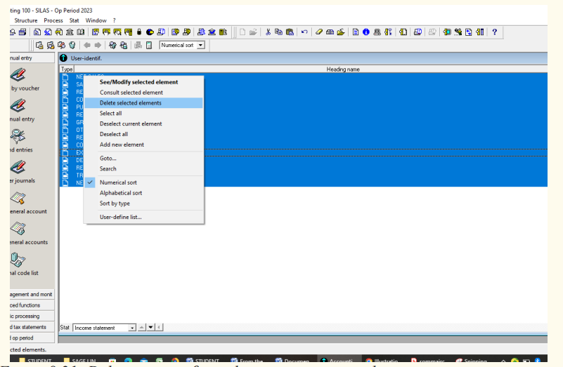The image size is (563, 367).
Task: Click the greyed up arrow beside Stat dropdown
Action: [x=142, y=327]
